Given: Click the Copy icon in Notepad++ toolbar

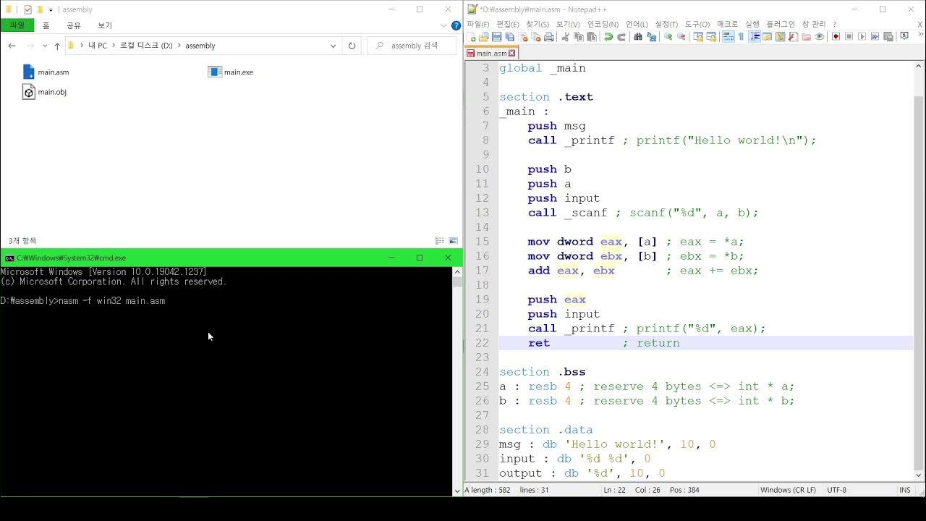Looking at the screenshot, I should click(x=578, y=36).
